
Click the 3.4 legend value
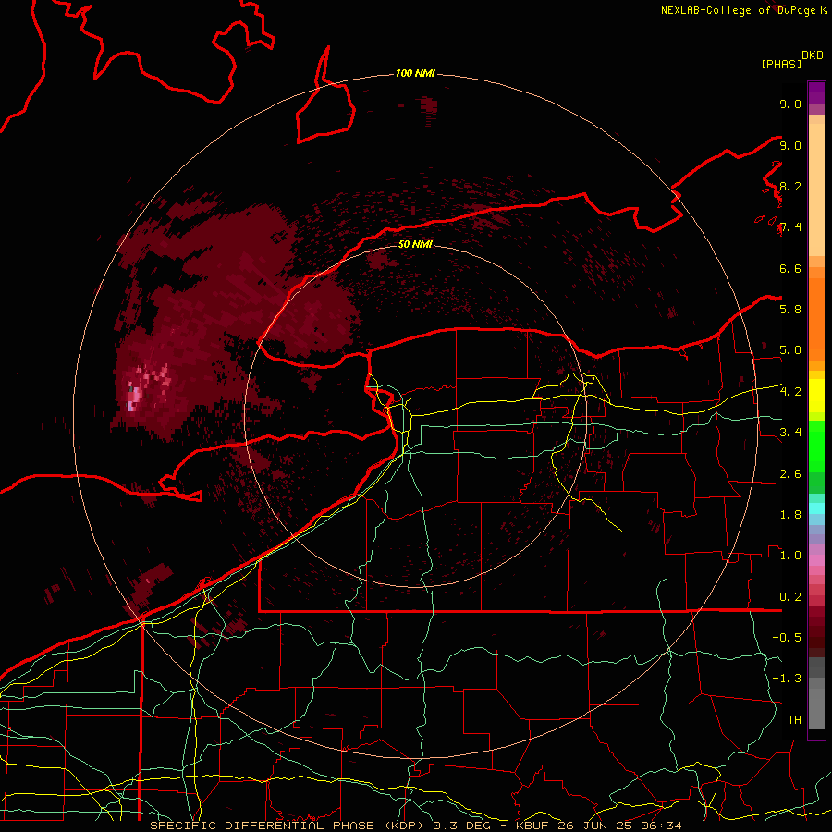click(790, 433)
